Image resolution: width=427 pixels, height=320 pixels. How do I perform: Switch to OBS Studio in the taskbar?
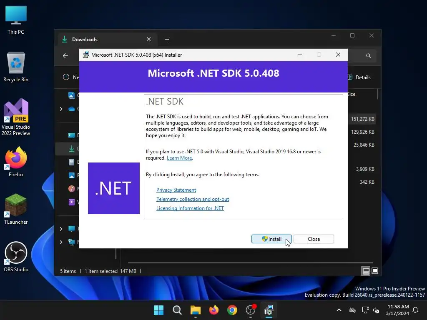(251, 310)
